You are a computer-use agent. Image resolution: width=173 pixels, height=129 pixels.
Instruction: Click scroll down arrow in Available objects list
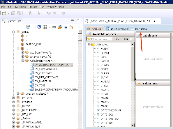[x=132, y=125]
